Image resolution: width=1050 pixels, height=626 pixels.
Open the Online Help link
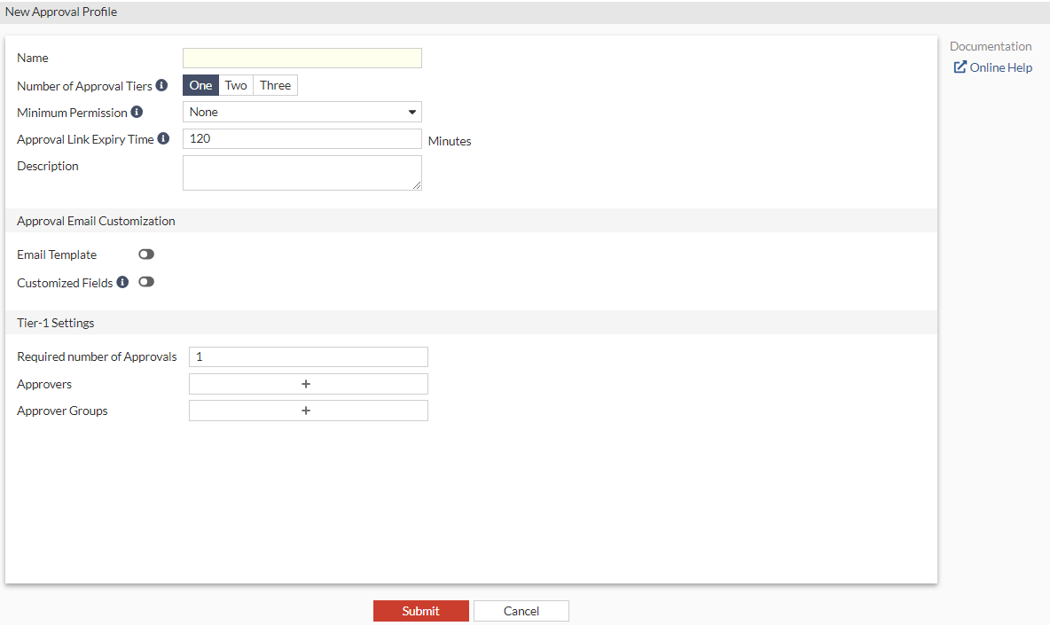click(1000, 67)
